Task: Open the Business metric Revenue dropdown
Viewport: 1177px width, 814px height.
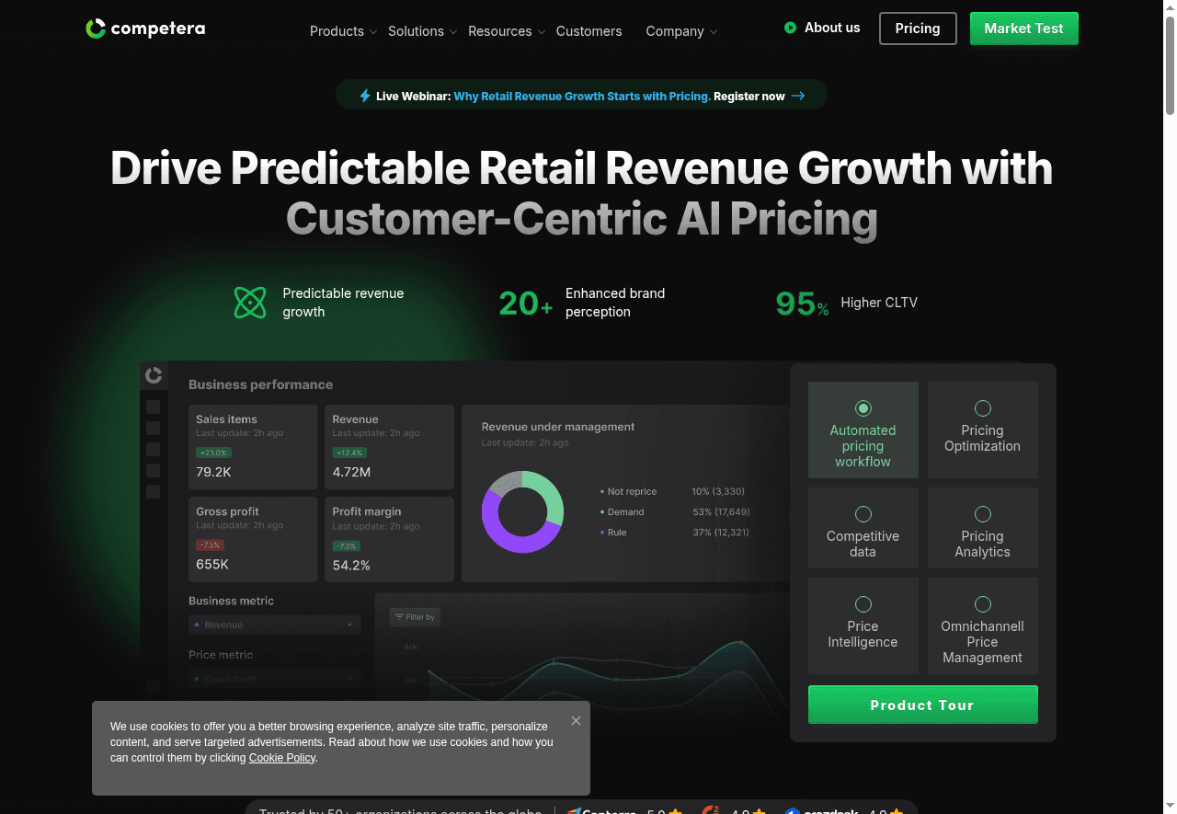Action: pos(274,625)
